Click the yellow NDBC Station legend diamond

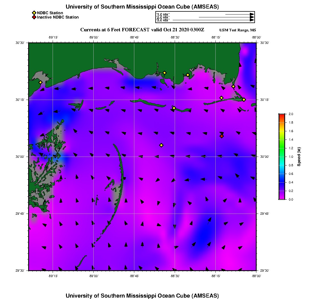(x=34, y=13)
